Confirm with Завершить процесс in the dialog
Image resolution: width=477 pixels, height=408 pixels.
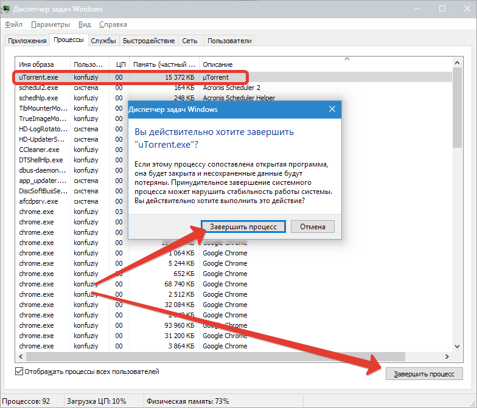243,226
